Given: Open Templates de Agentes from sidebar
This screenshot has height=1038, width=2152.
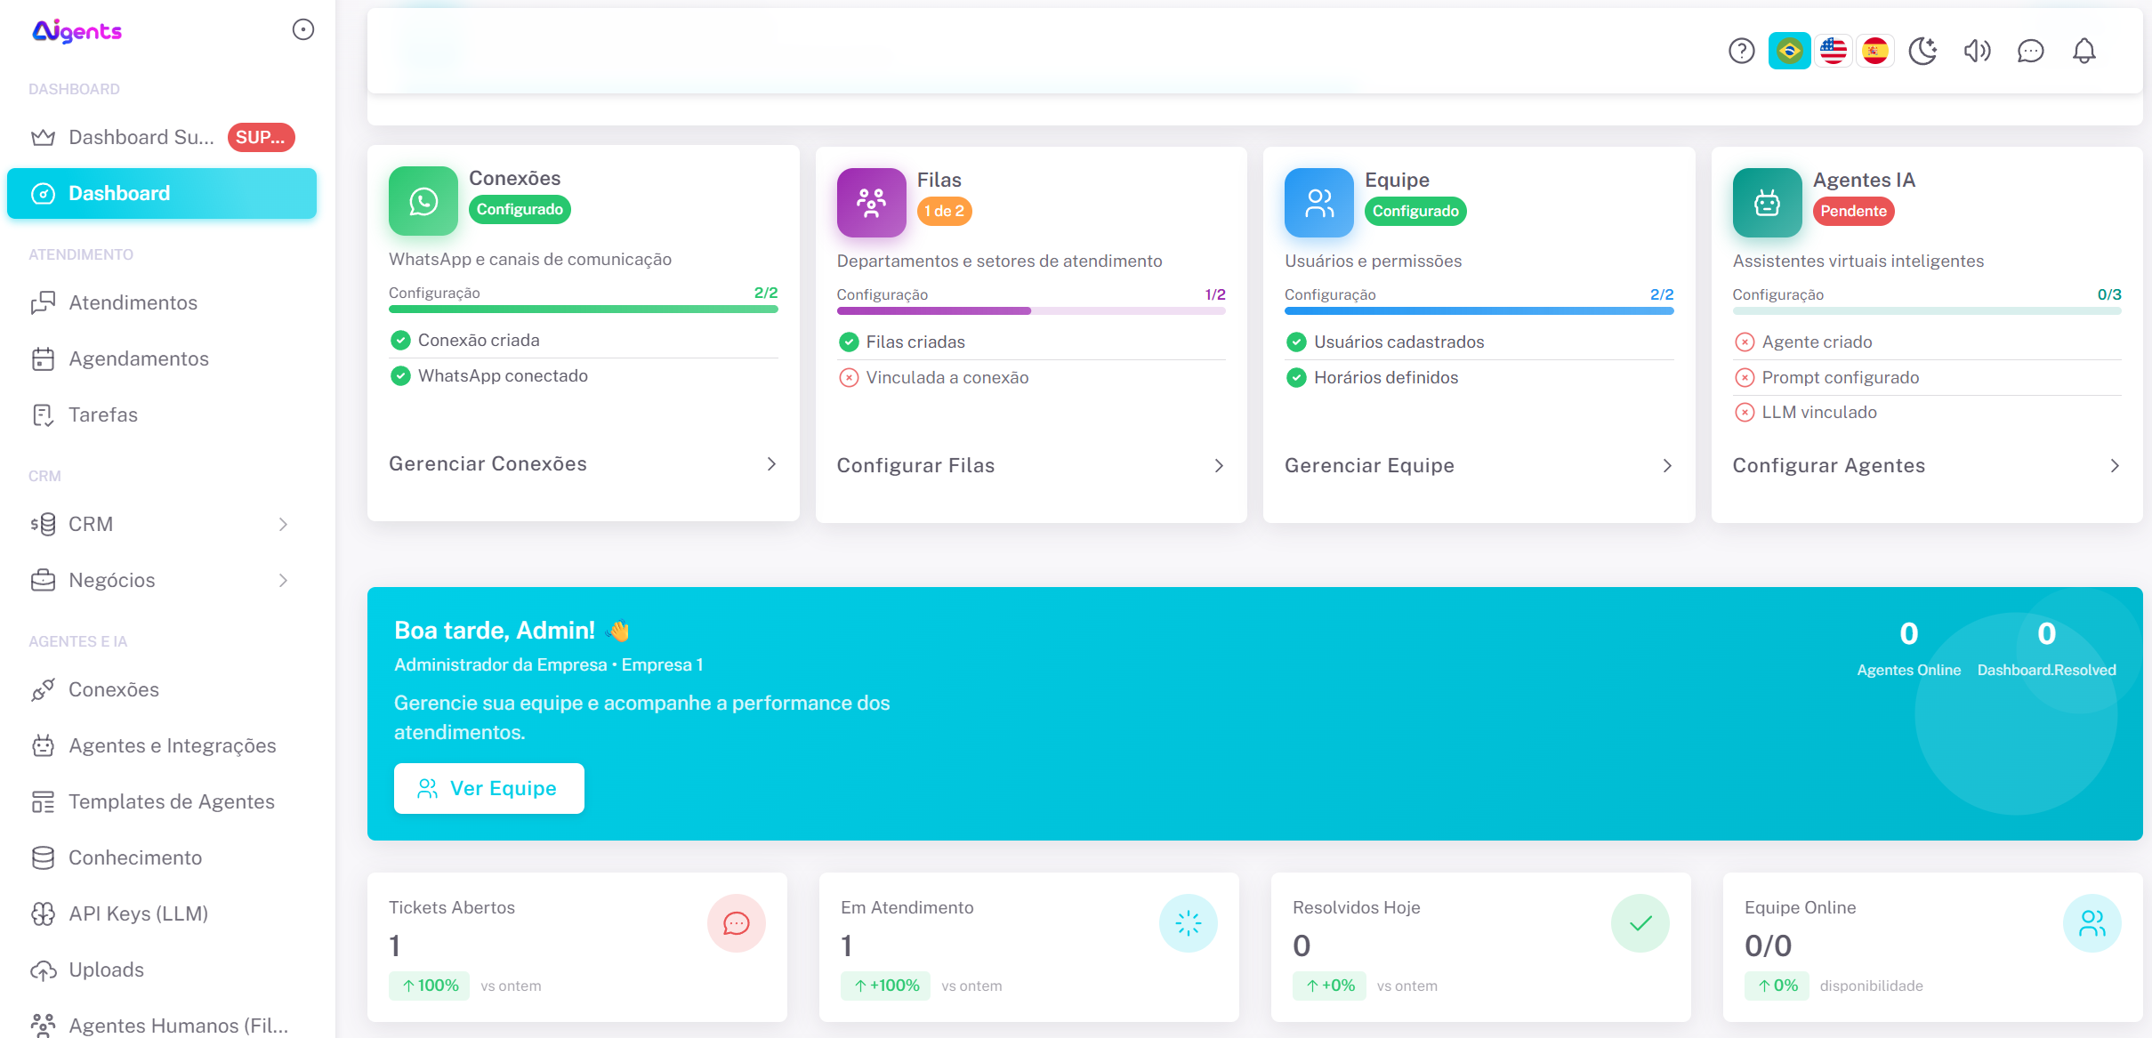Looking at the screenshot, I should click(172, 801).
